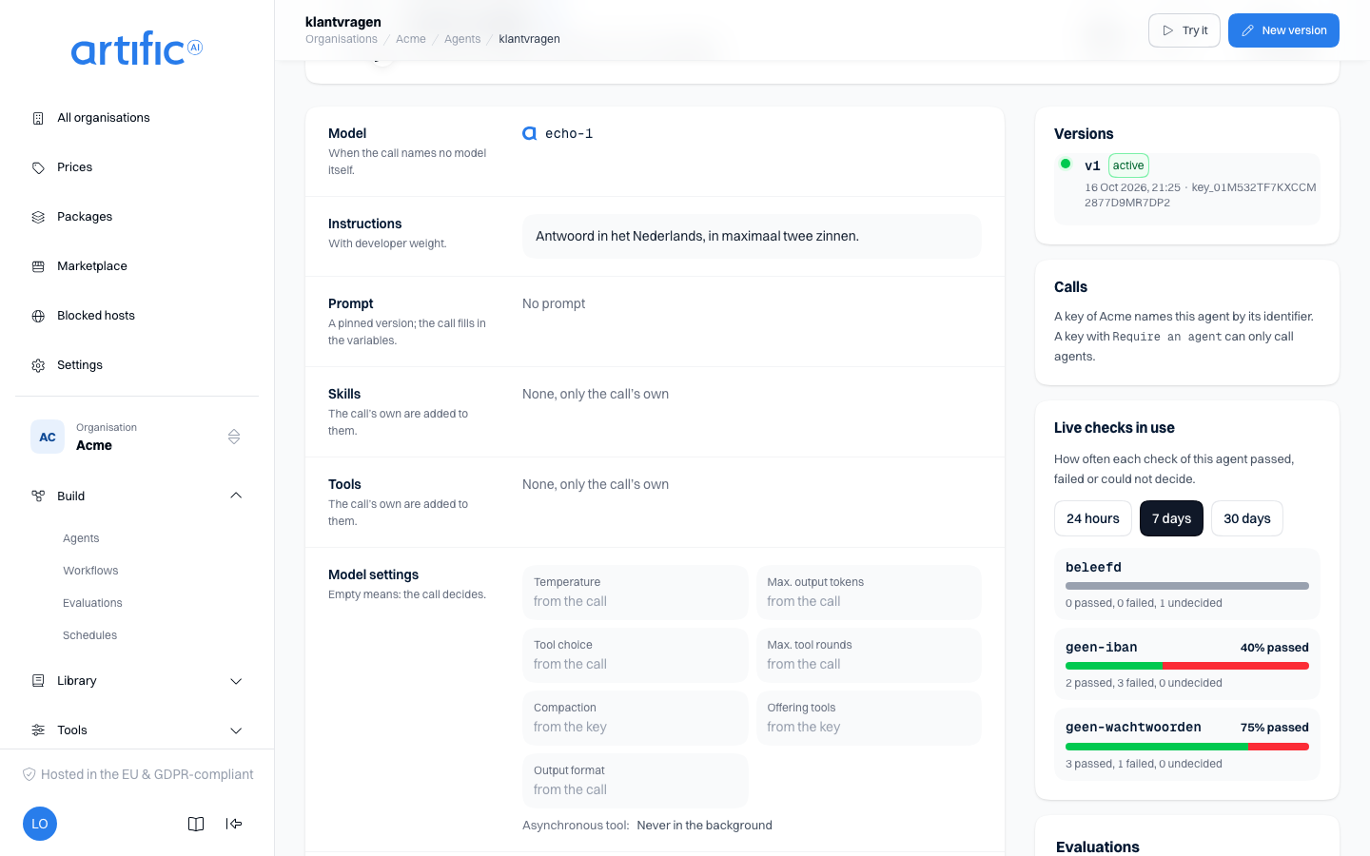
Task: Click the New version button
Action: pyautogui.click(x=1283, y=30)
